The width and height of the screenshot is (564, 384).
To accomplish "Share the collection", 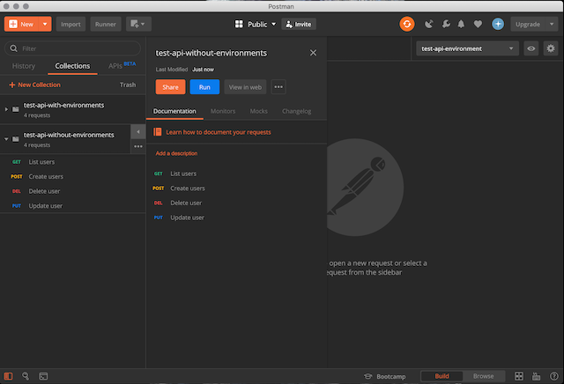I will click(170, 87).
